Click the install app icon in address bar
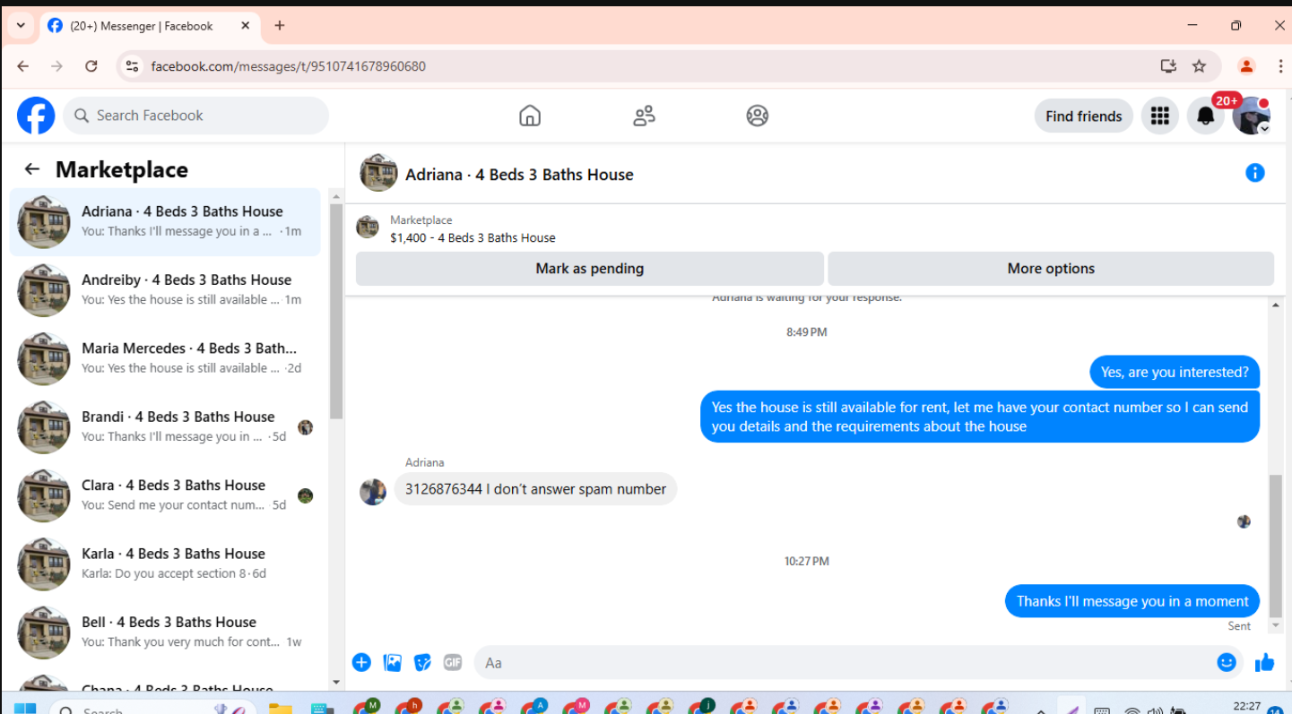This screenshot has width=1292, height=714. point(1168,66)
